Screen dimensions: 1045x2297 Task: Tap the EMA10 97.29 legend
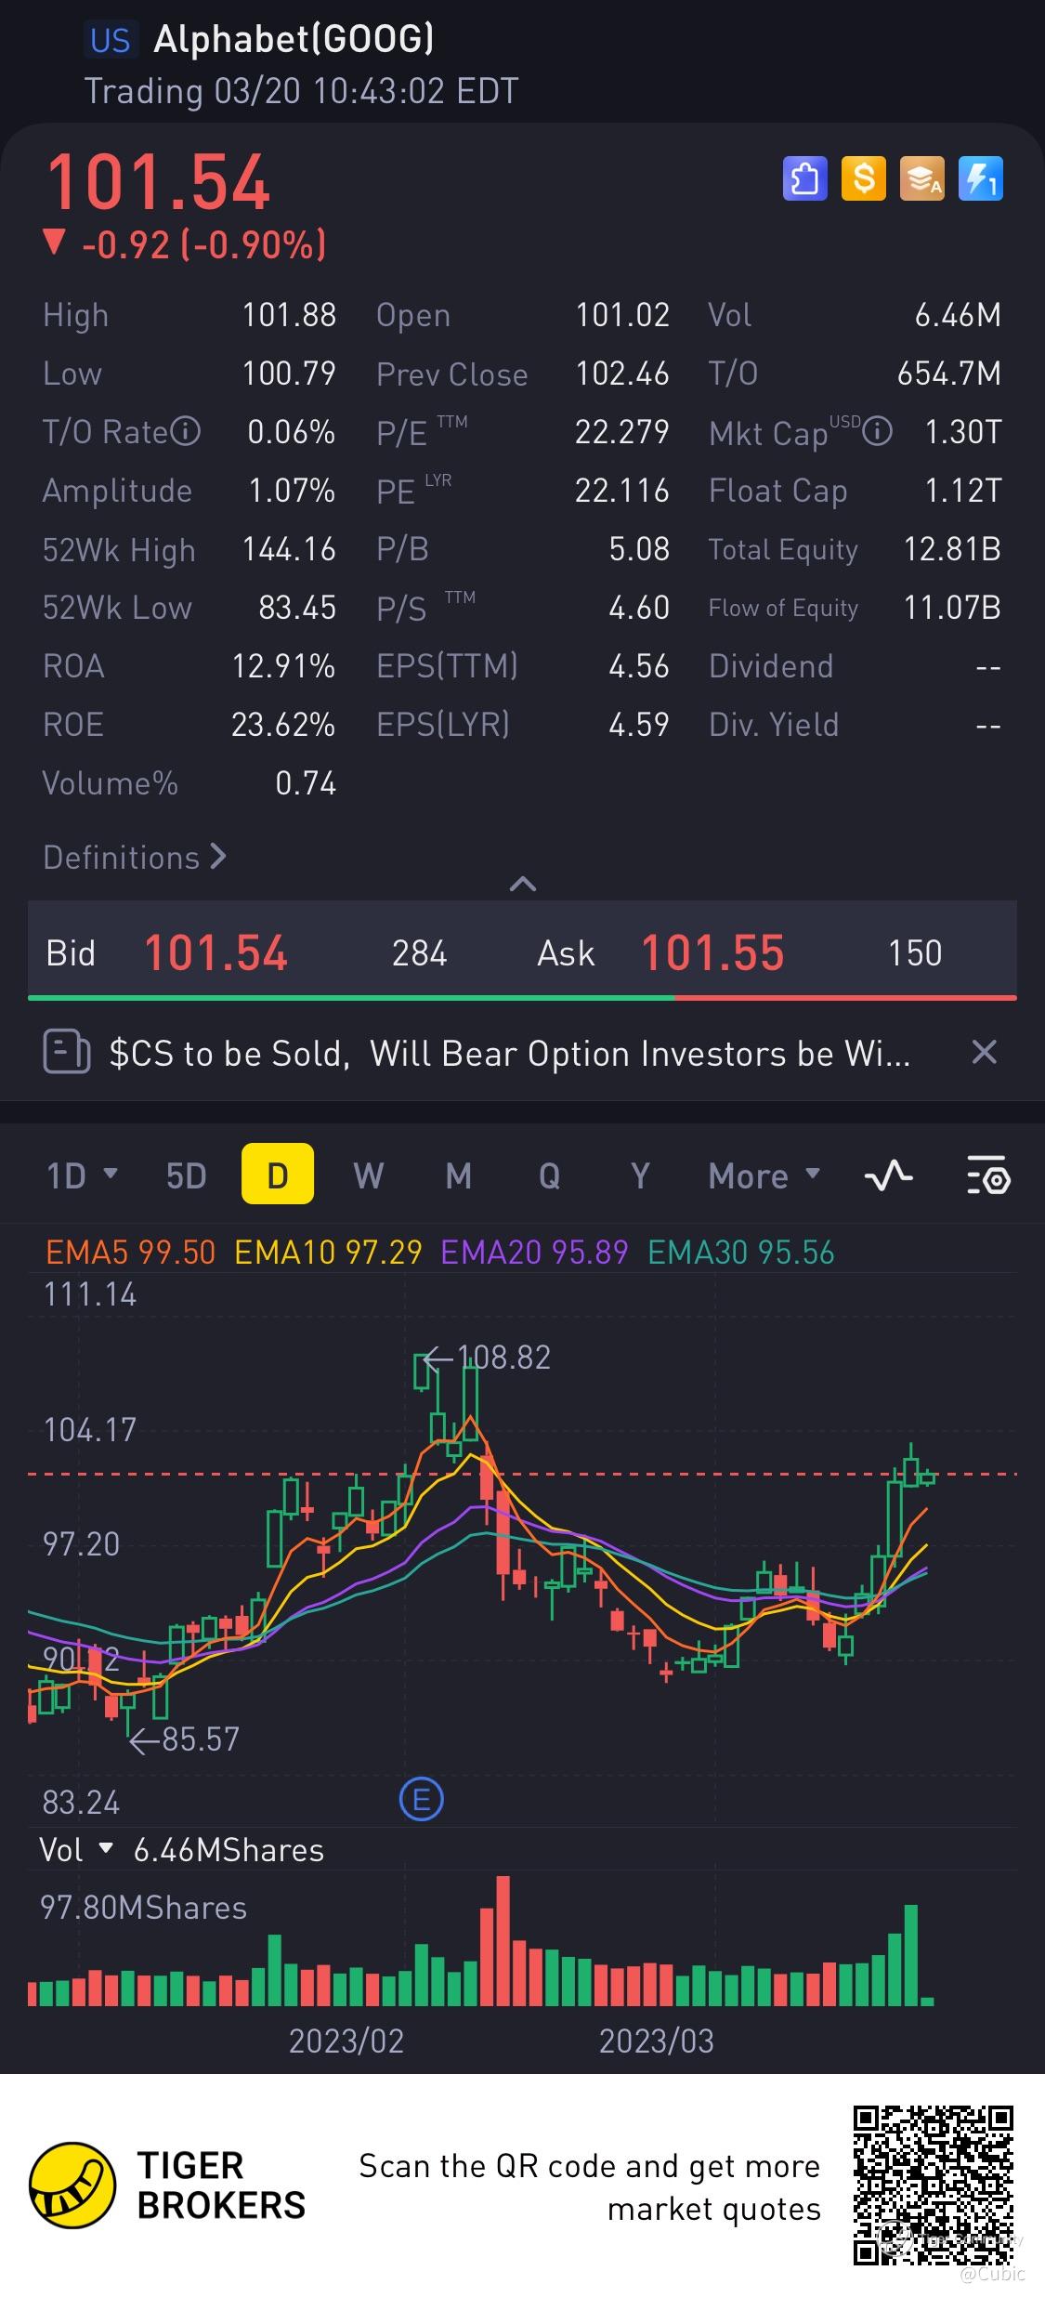tap(328, 1253)
